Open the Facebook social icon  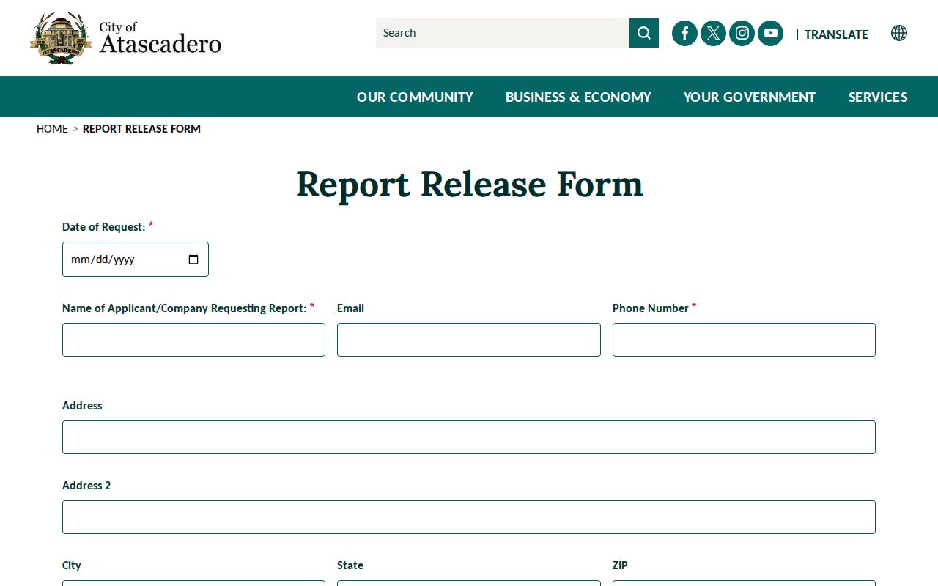(x=684, y=33)
